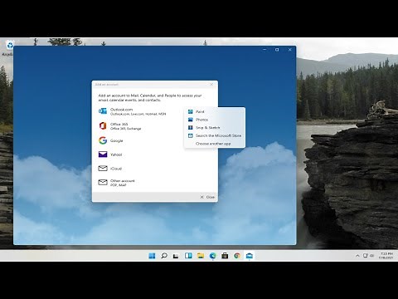Minimize the Mail app window

point(265,50)
